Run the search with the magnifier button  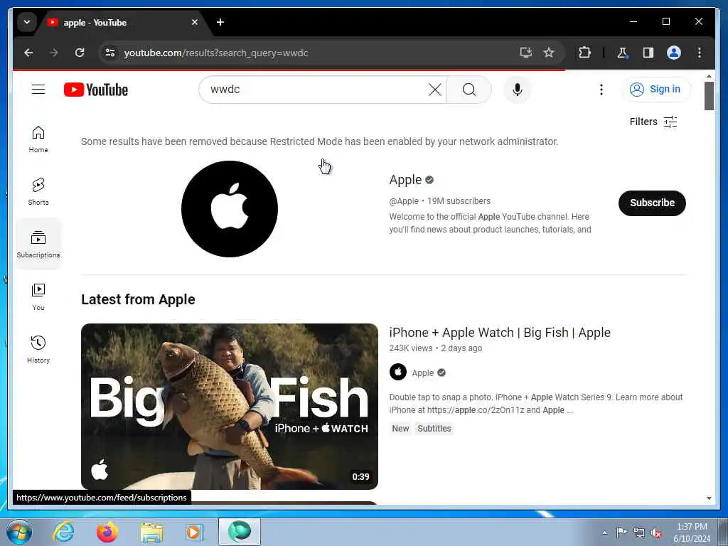(469, 90)
